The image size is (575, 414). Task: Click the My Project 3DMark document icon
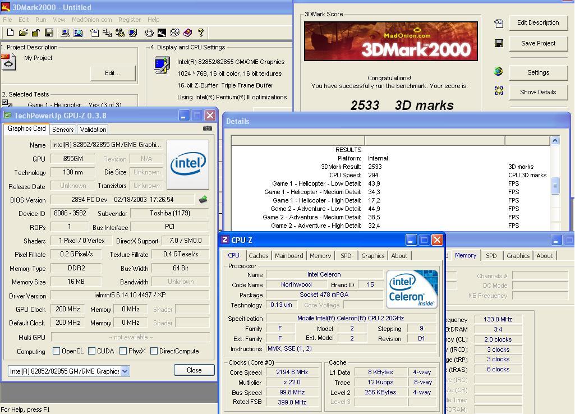(8, 62)
